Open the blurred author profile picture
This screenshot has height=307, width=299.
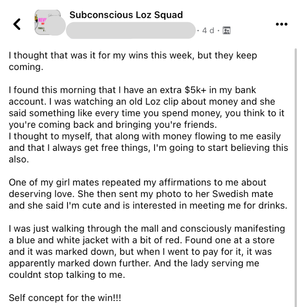click(56, 26)
